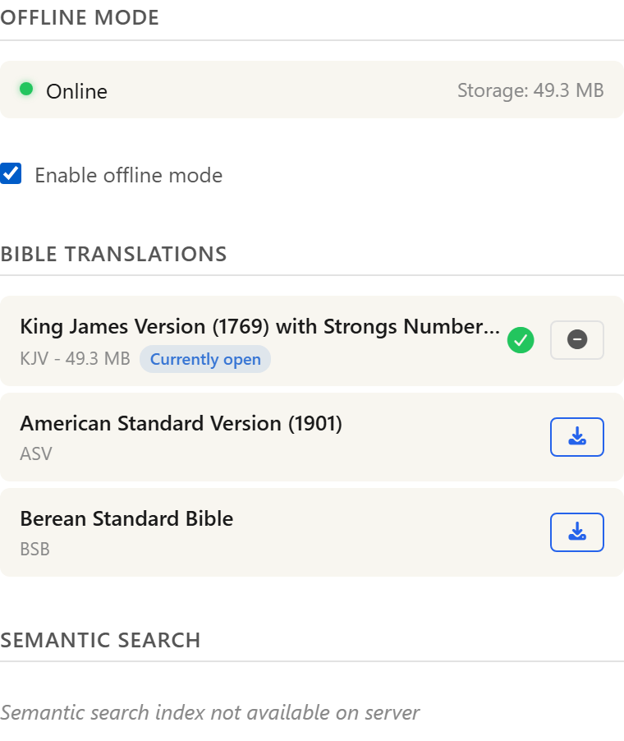
Task: Click the Online status label
Action: 76,91
